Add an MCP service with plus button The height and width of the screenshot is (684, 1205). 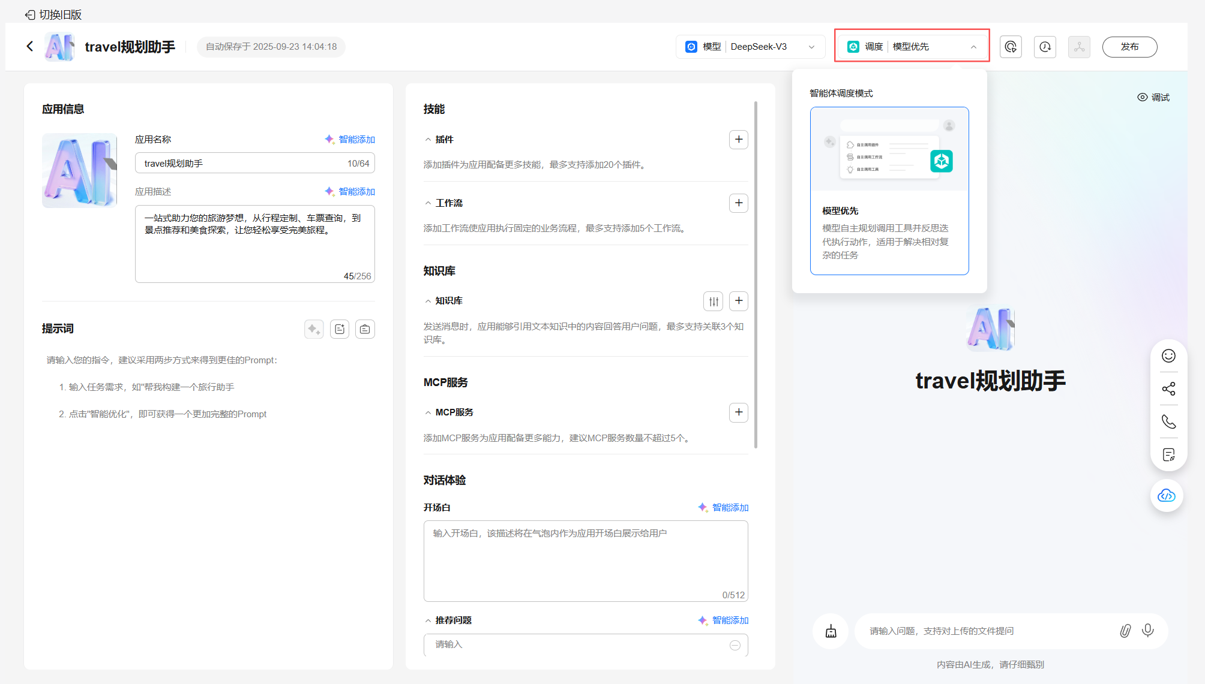pyautogui.click(x=738, y=412)
